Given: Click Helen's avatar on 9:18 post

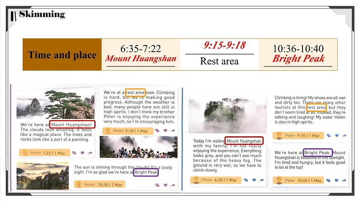Looking at the screenshot, I should click(x=108, y=131).
